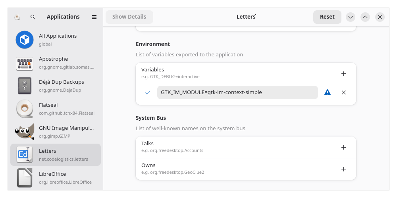This screenshot has height=198, width=397.
Task: Open Déjà Dup Backups permissions
Action: [x=56, y=86]
